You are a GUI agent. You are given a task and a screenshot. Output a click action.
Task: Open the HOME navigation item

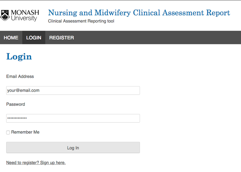[11, 38]
